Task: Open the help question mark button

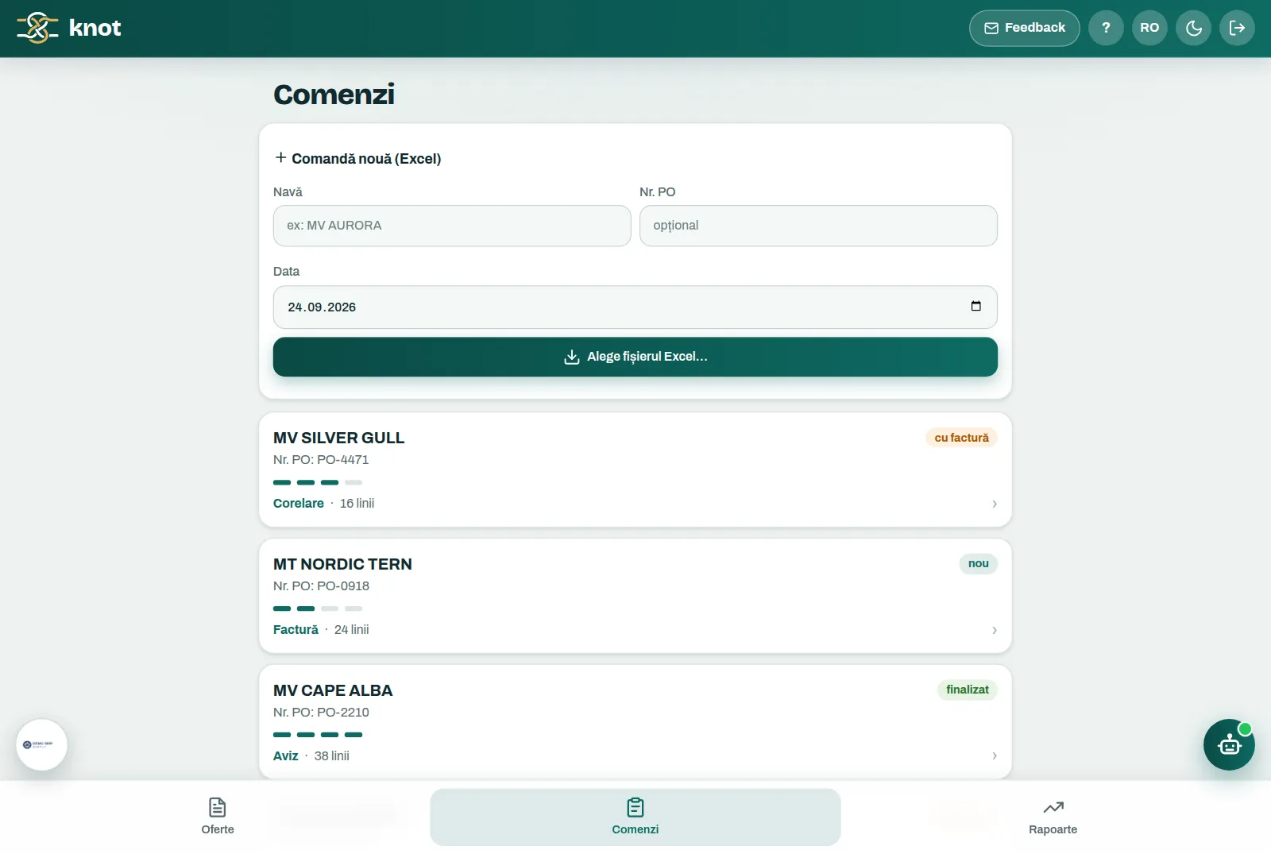Action: coord(1106,28)
